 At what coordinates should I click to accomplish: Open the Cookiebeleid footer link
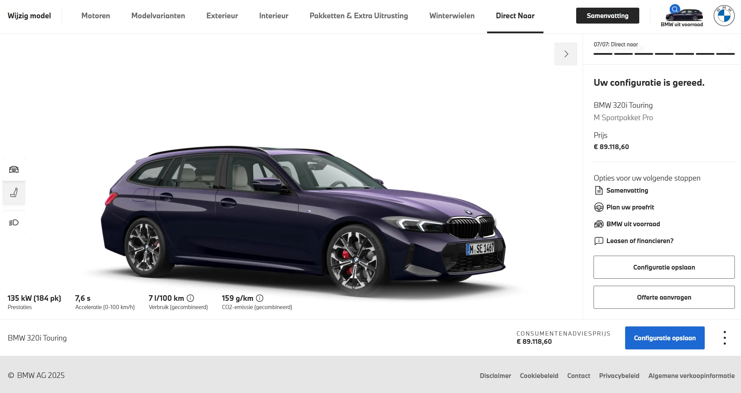pyautogui.click(x=539, y=376)
